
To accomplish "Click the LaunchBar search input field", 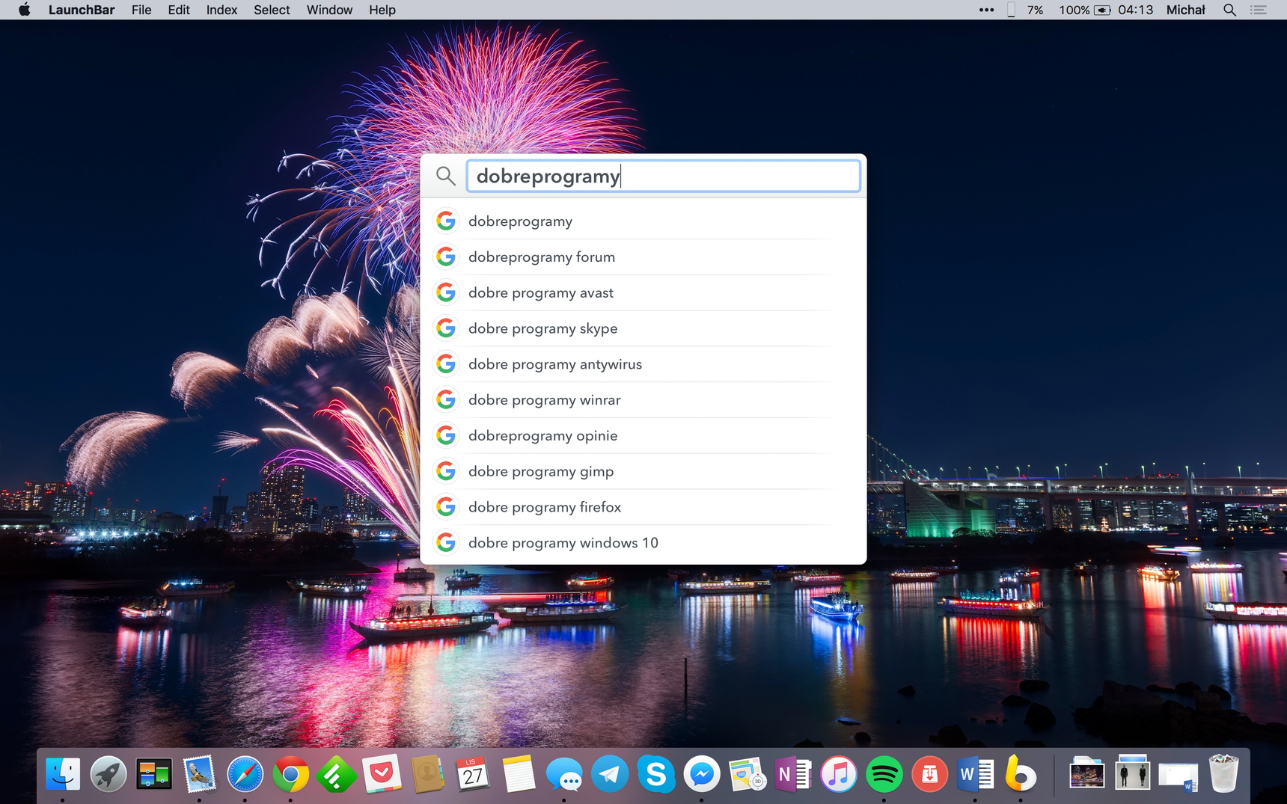I will [663, 176].
